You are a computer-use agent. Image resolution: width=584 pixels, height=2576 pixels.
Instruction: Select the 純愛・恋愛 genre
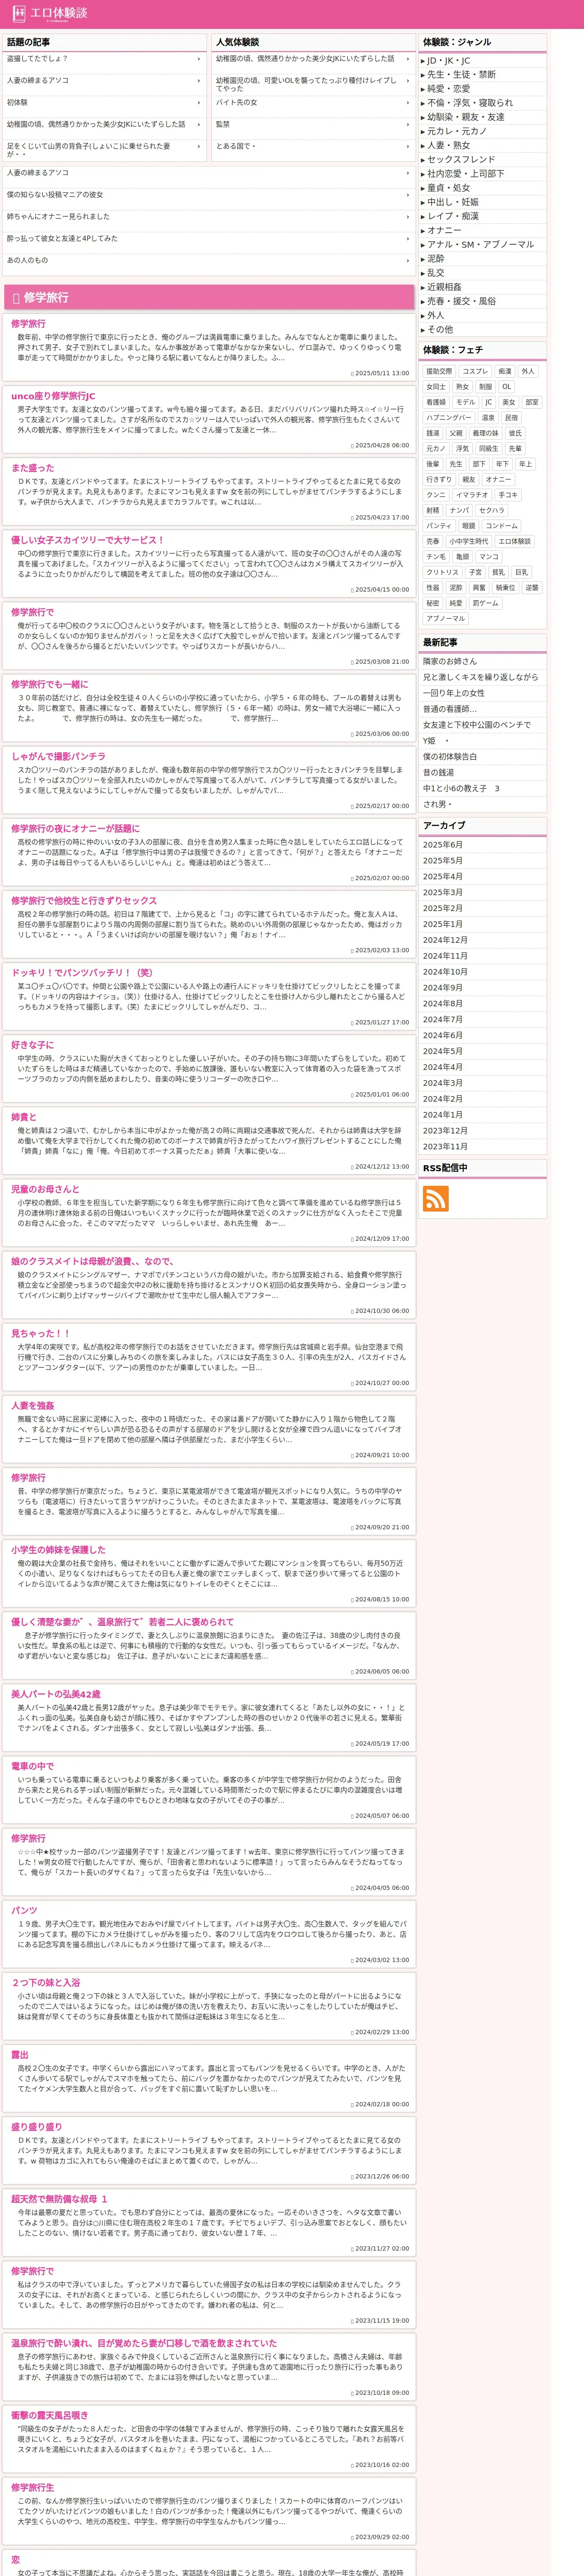(x=449, y=89)
